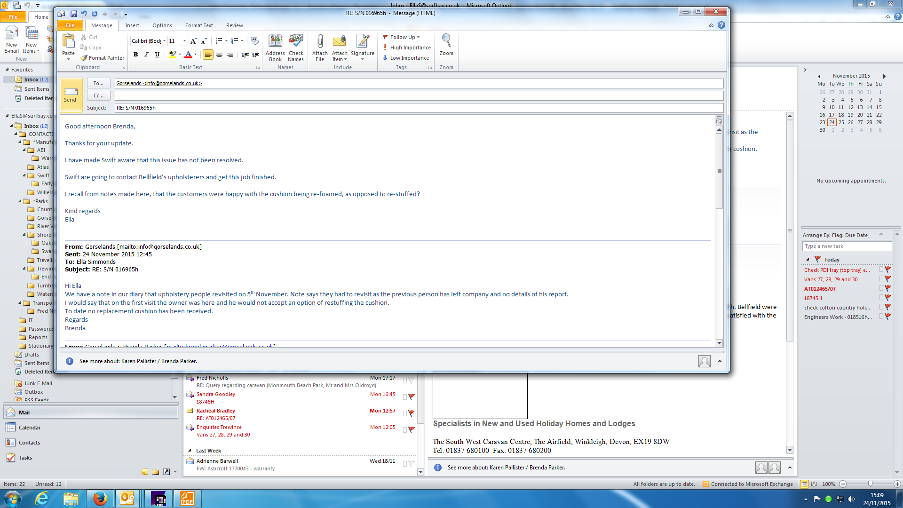903x508 pixels.
Task: Tick the Check PDI tray task checkbox
Action: (881, 270)
